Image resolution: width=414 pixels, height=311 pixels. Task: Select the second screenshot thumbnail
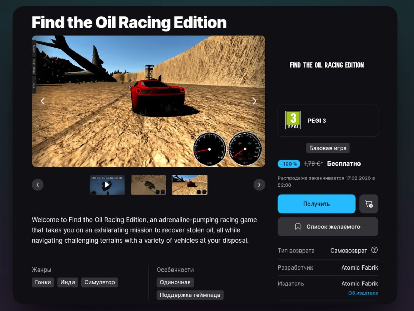(148, 185)
